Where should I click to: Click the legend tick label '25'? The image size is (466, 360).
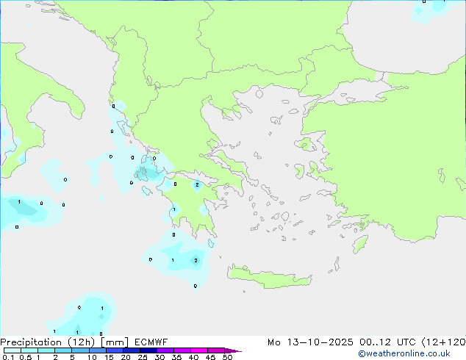pyautogui.click(x=143, y=357)
